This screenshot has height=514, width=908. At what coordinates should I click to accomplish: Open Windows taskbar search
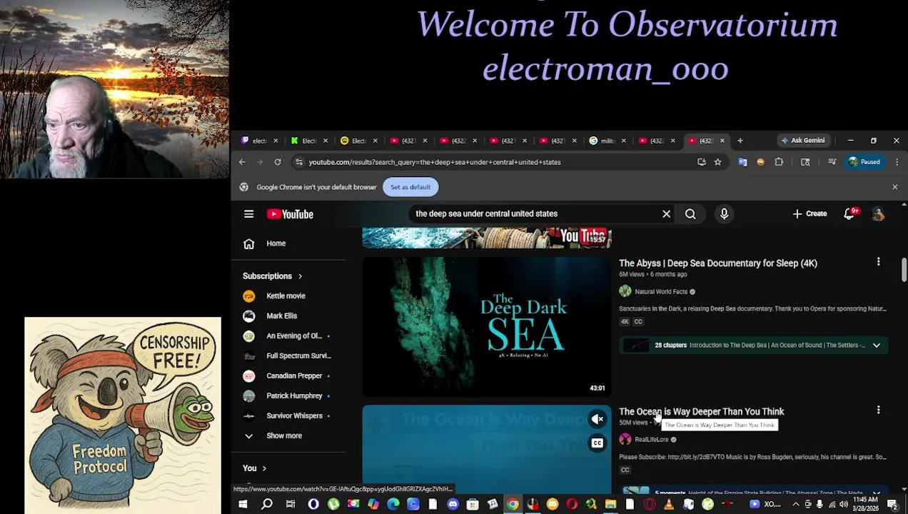click(x=266, y=505)
